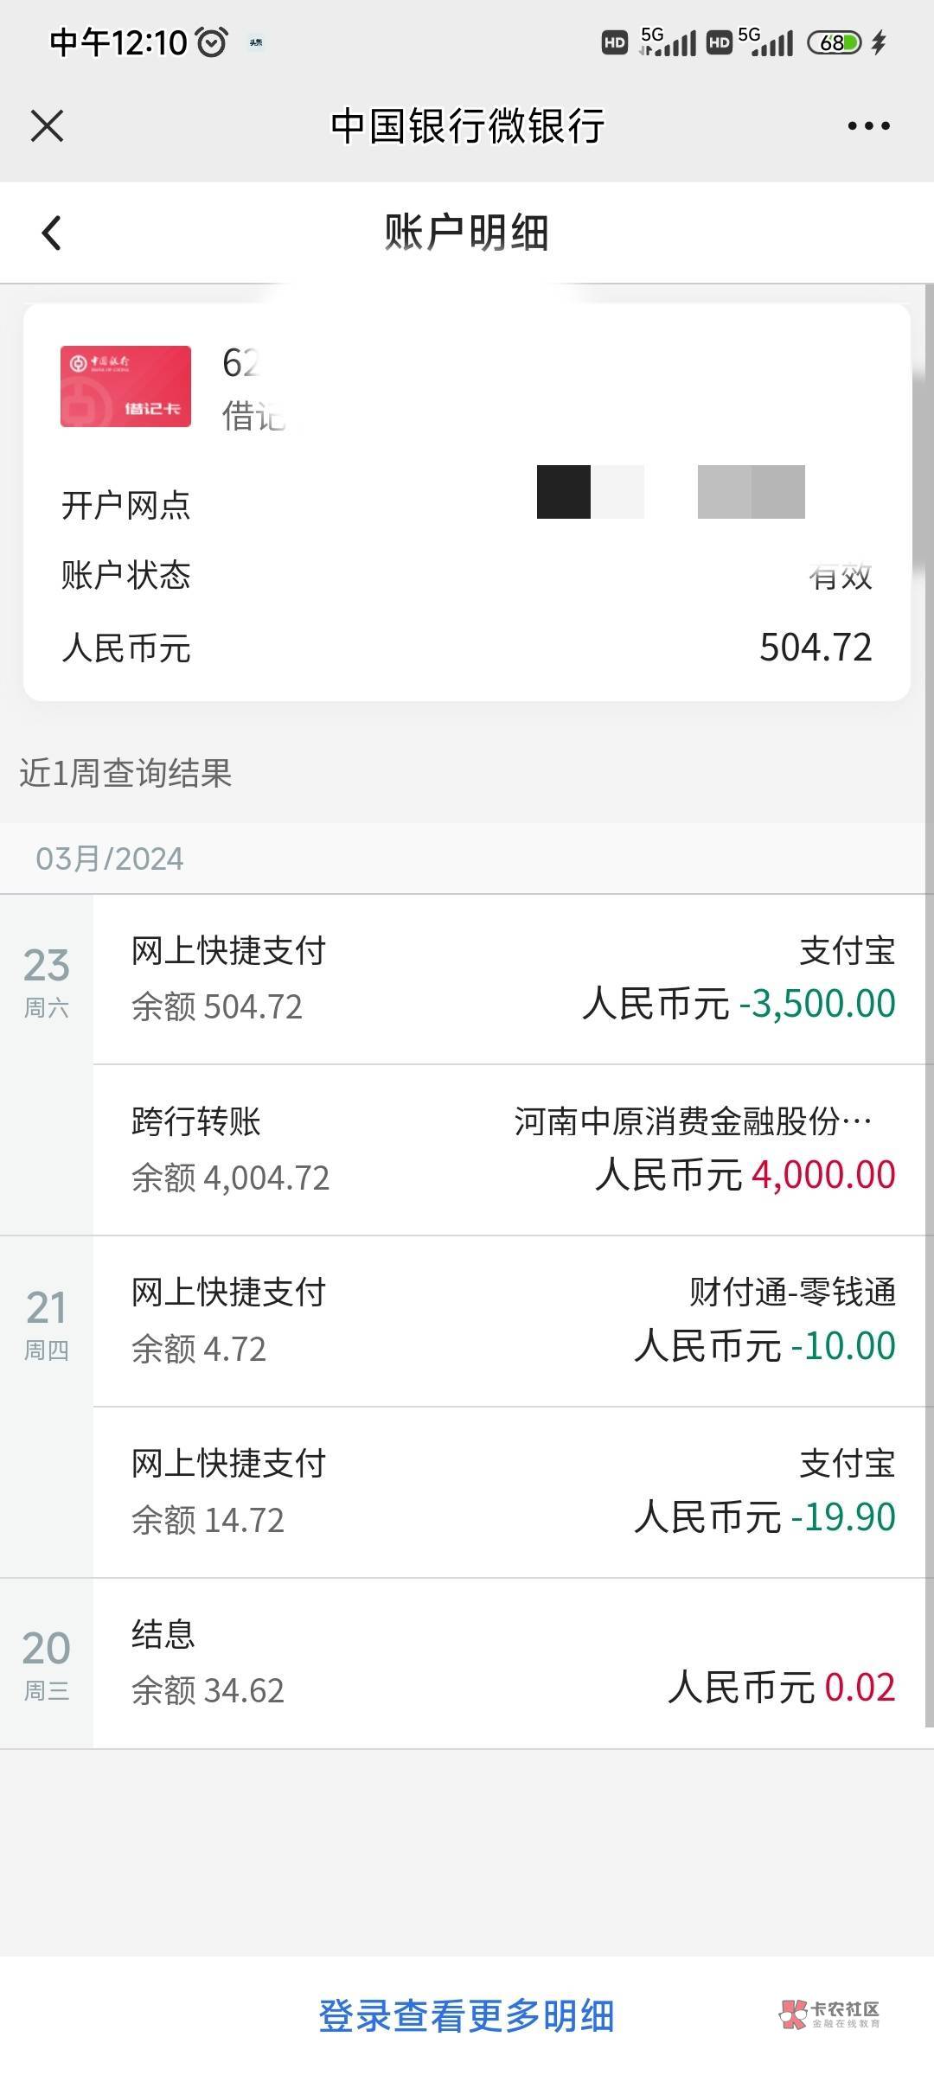Open the three-dot more options menu
This screenshot has height=2075, width=934.
coord(868,126)
